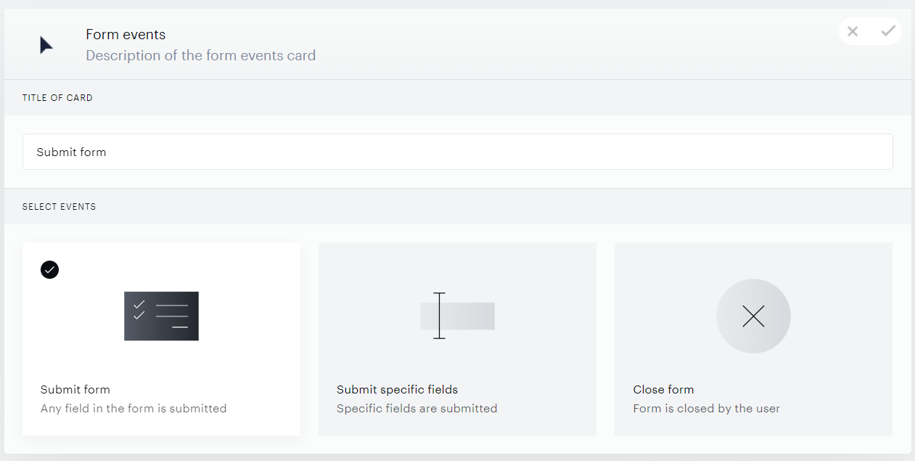Select the Submit specific fields event card
The height and width of the screenshot is (461, 915).
pos(457,339)
